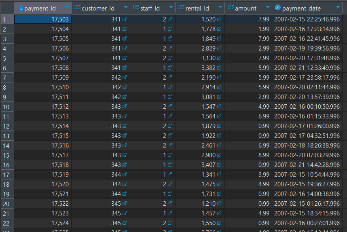Open rental 1,778 link icon
Image resolution: width=347 pixels, height=232 pixels.
pyautogui.click(x=219, y=29)
